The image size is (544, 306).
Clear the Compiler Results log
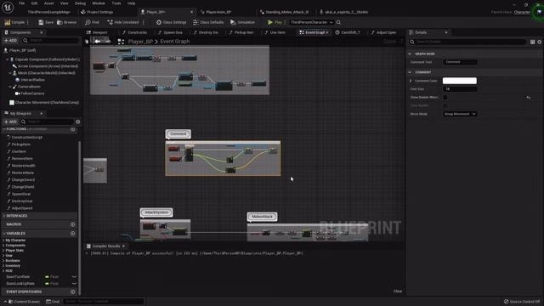[x=398, y=291]
